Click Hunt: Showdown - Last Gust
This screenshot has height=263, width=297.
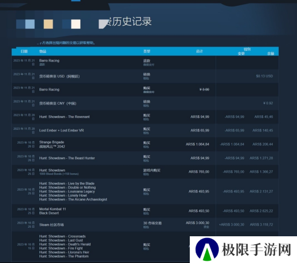[61, 240]
